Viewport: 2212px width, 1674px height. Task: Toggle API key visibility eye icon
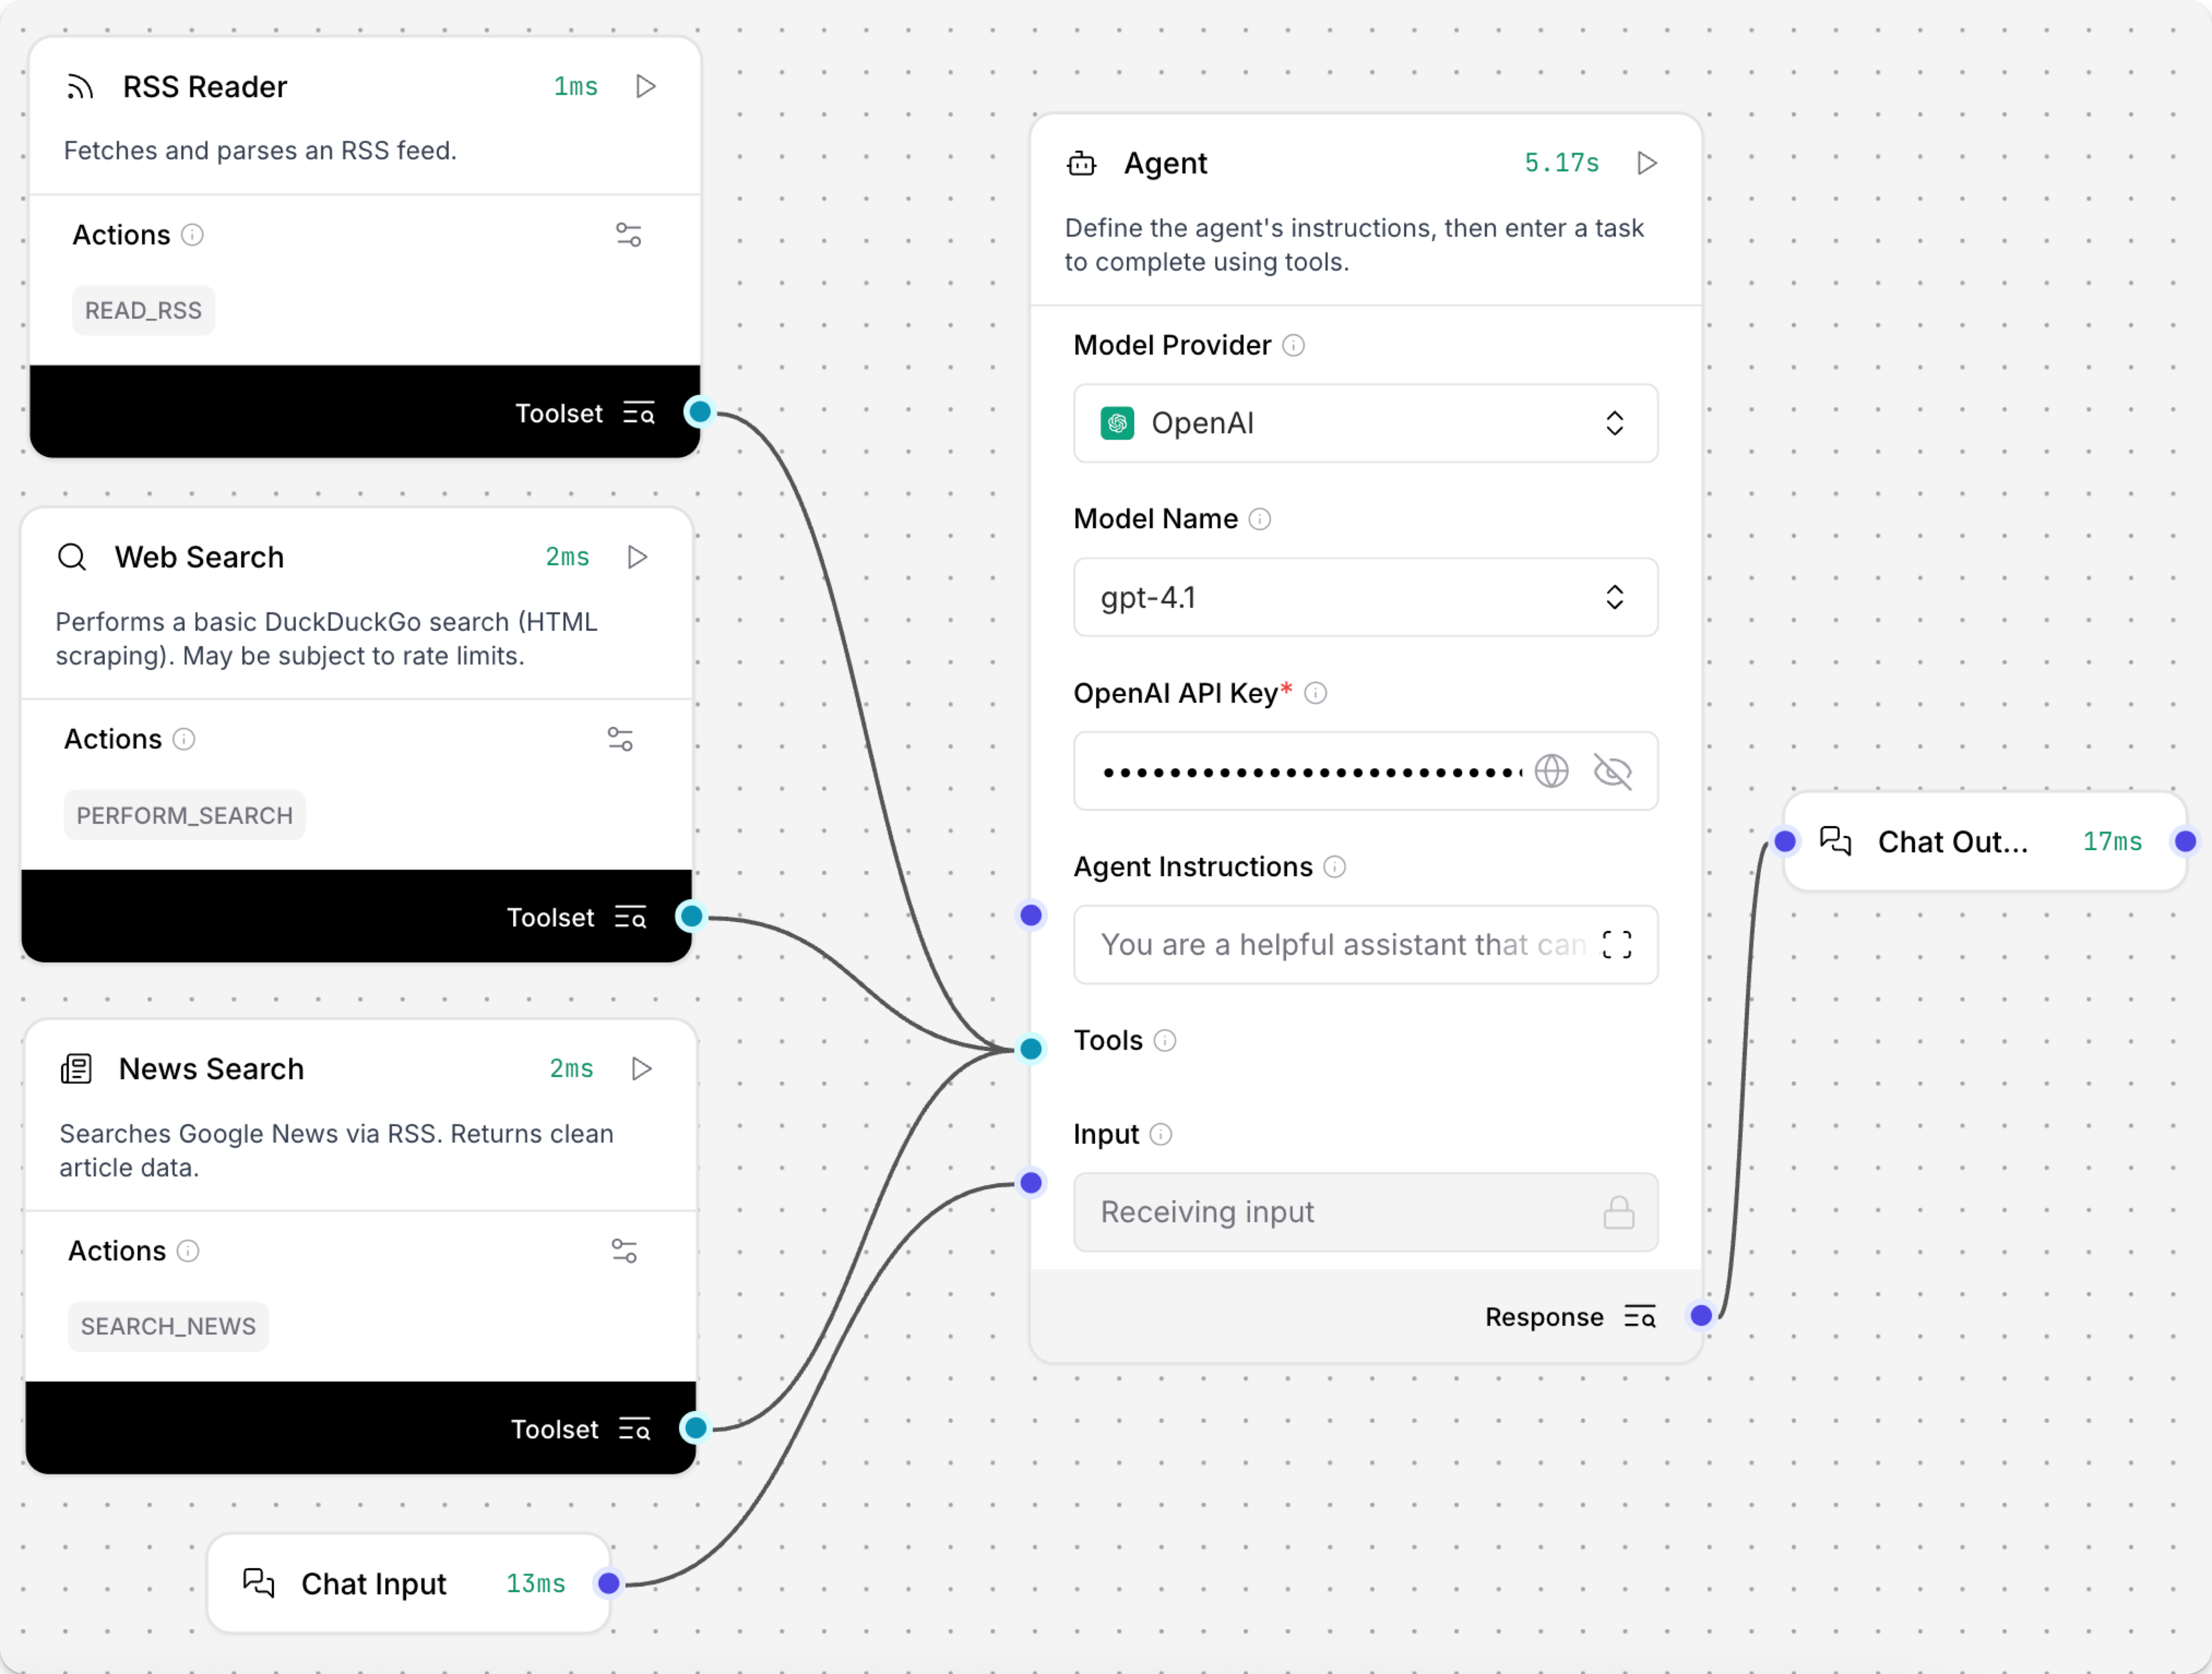pyautogui.click(x=1612, y=771)
